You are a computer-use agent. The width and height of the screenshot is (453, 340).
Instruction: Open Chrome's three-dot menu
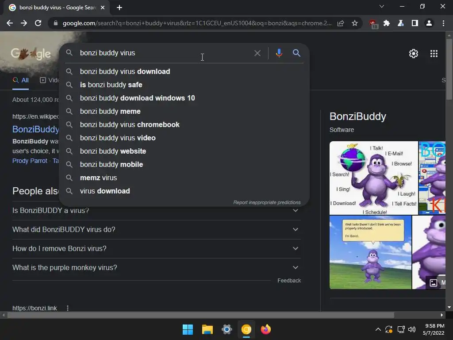tap(443, 23)
